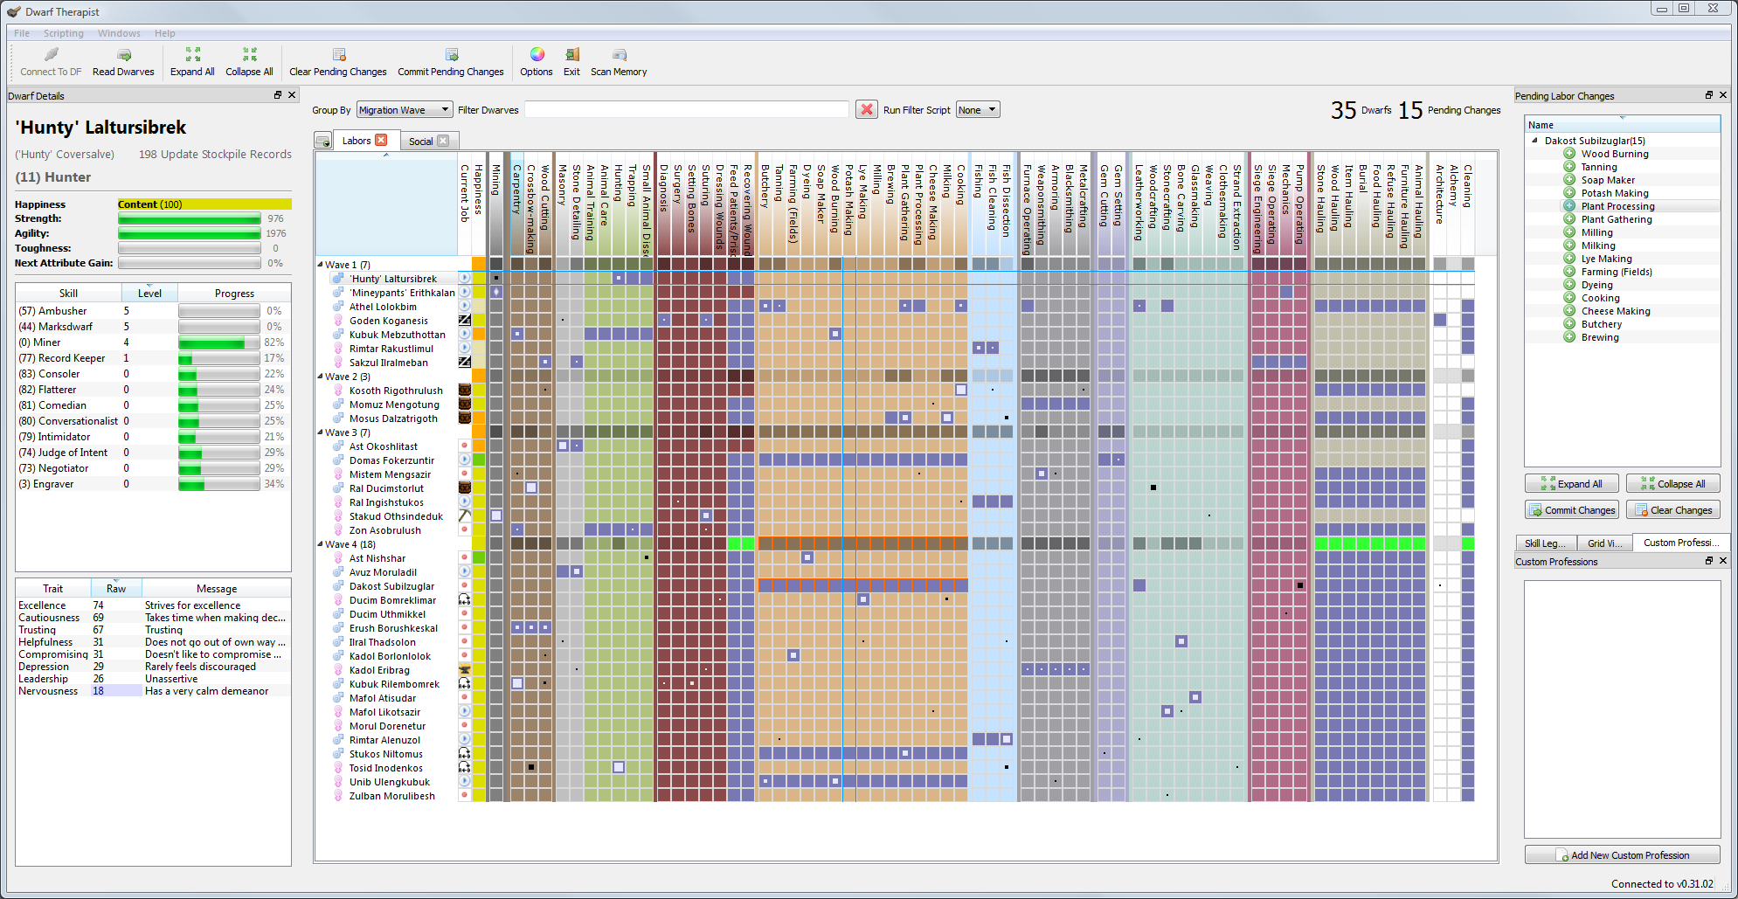Image resolution: width=1738 pixels, height=899 pixels.
Task: Open the Scripting menu
Action: tap(64, 33)
